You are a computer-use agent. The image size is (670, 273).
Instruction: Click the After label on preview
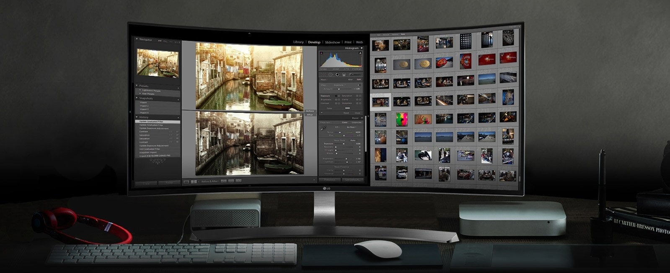pyautogui.click(x=310, y=115)
